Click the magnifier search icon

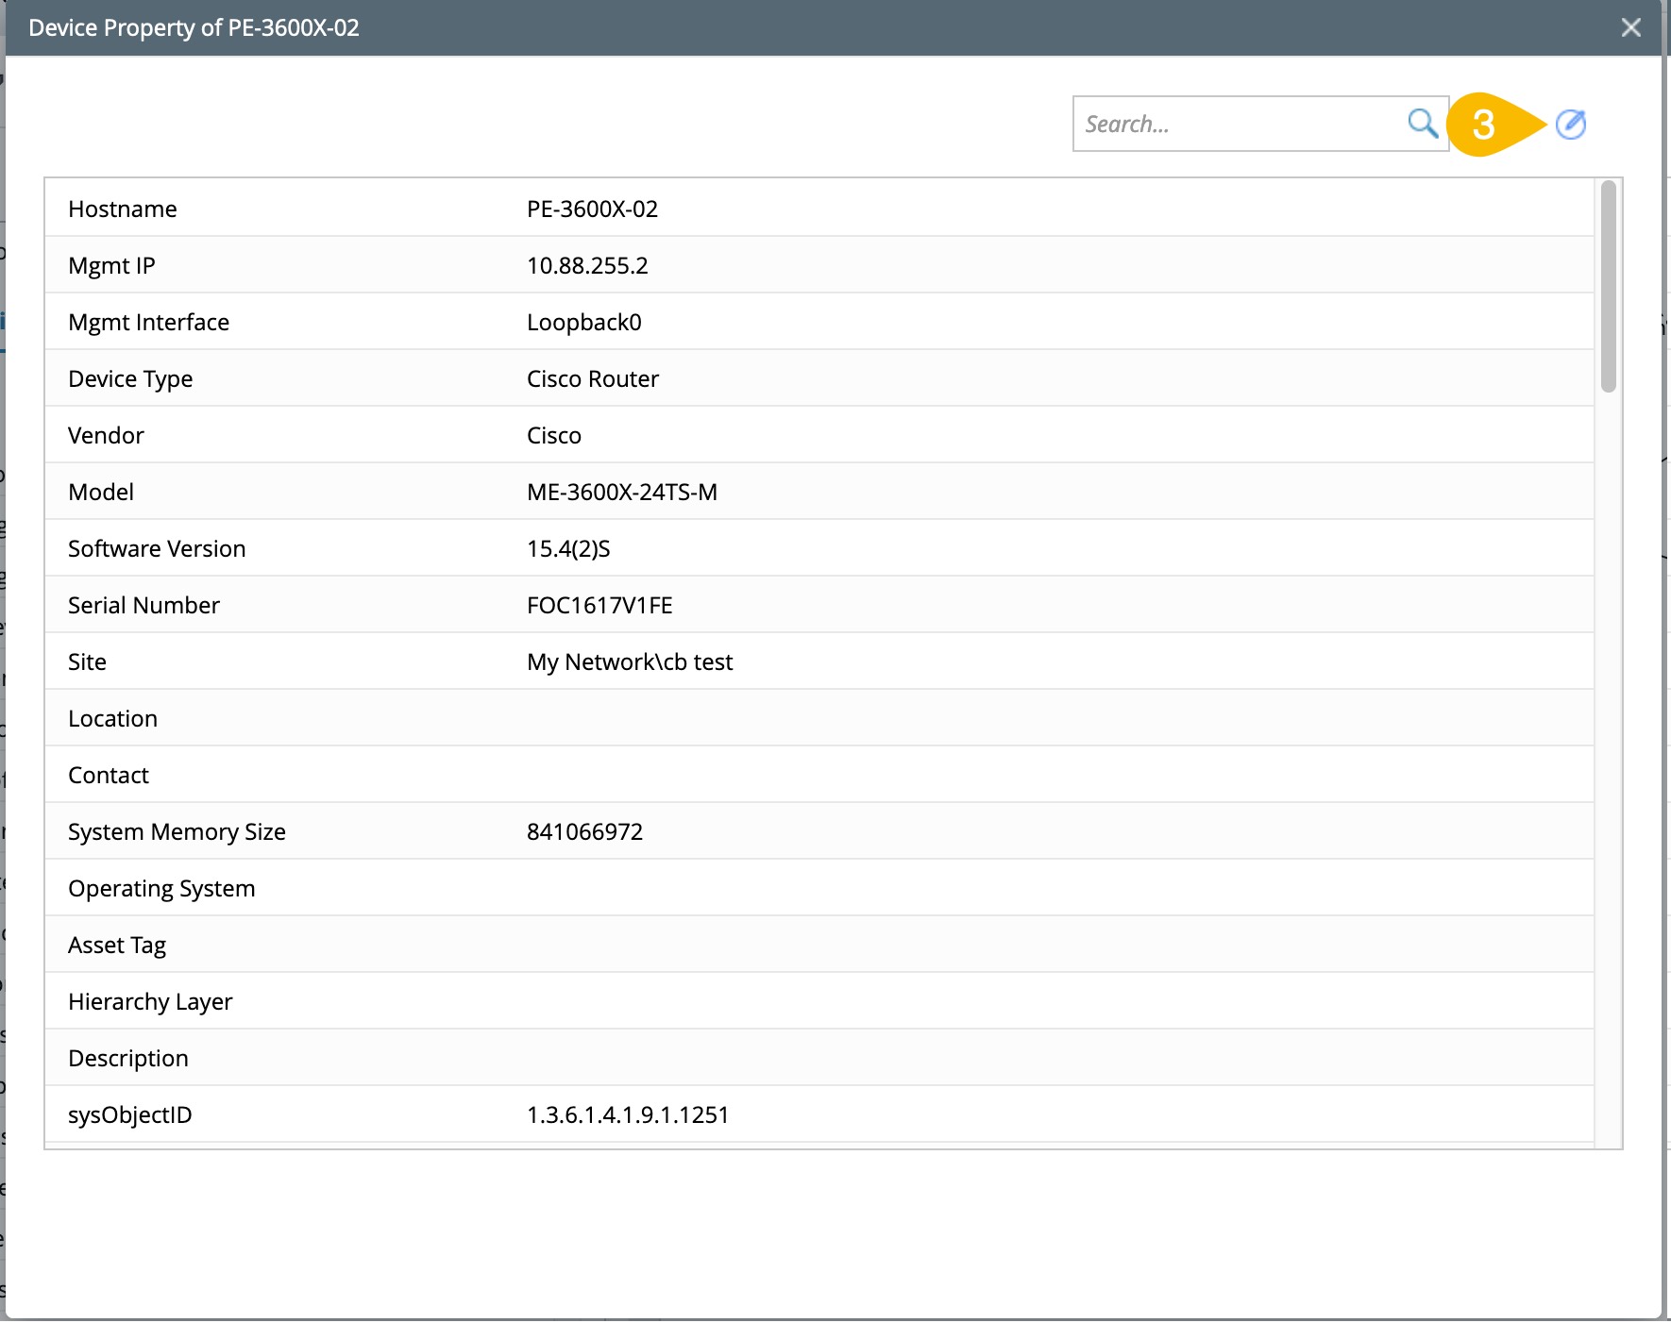pos(1422,124)
